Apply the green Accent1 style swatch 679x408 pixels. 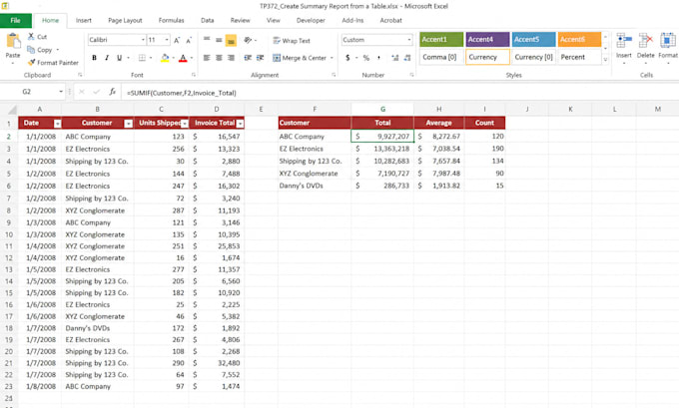coord(441,39)
